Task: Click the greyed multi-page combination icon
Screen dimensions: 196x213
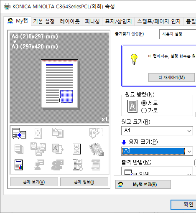Action: point(38,149)
